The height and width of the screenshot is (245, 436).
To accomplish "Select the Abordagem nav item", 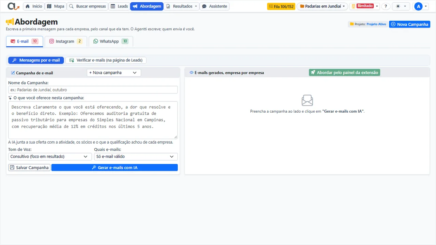I will tap(147, 6).
